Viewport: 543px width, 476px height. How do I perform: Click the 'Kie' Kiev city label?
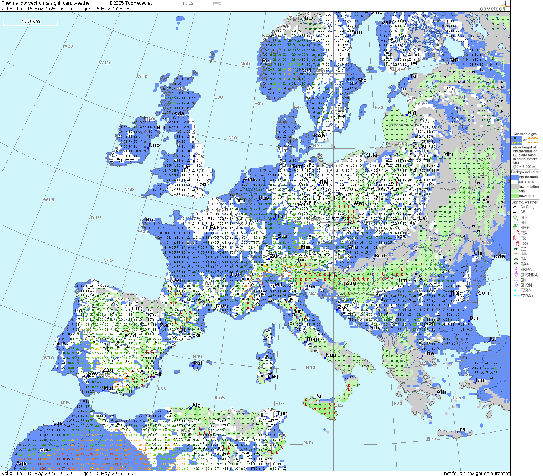click(483, 200)
